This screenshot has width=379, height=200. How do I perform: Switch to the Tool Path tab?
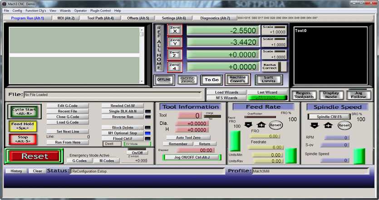point(100,18)
